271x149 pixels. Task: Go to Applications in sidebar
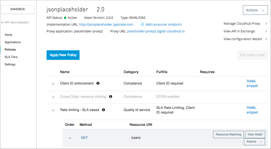coord(13,42)
